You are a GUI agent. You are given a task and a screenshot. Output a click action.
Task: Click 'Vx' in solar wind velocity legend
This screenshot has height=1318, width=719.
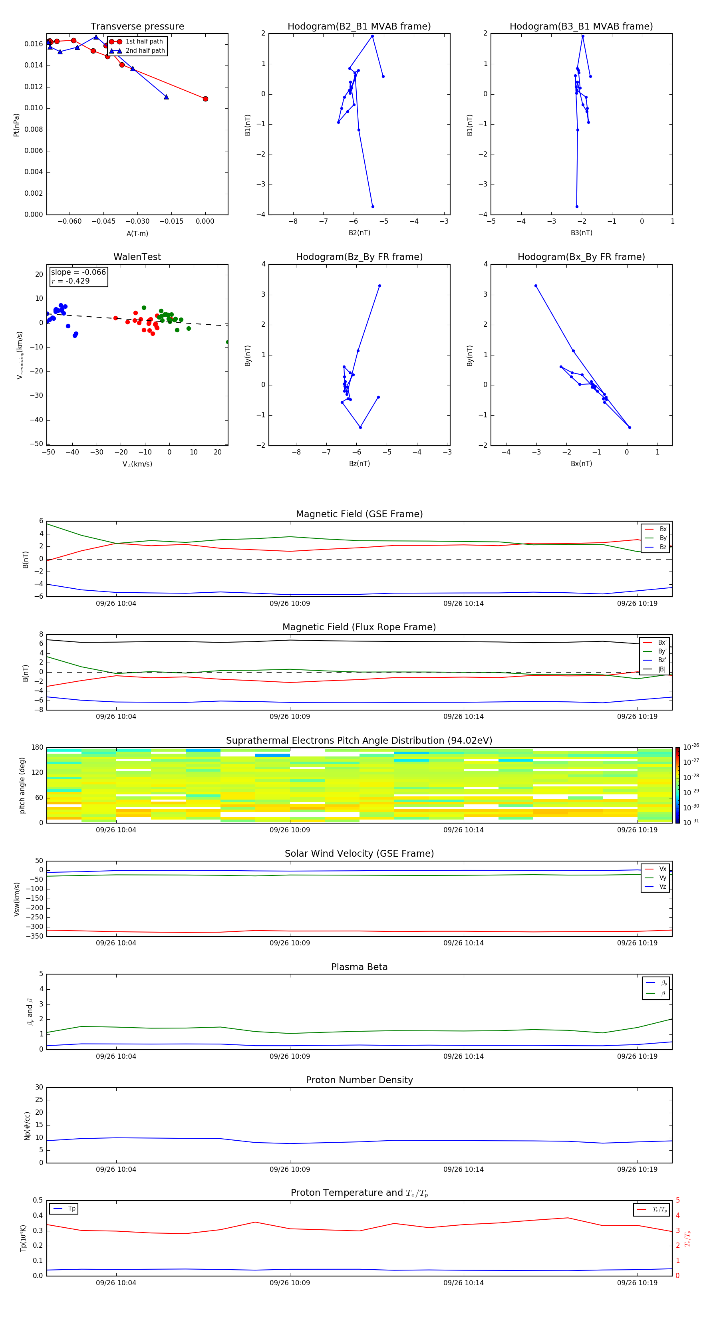655,869
